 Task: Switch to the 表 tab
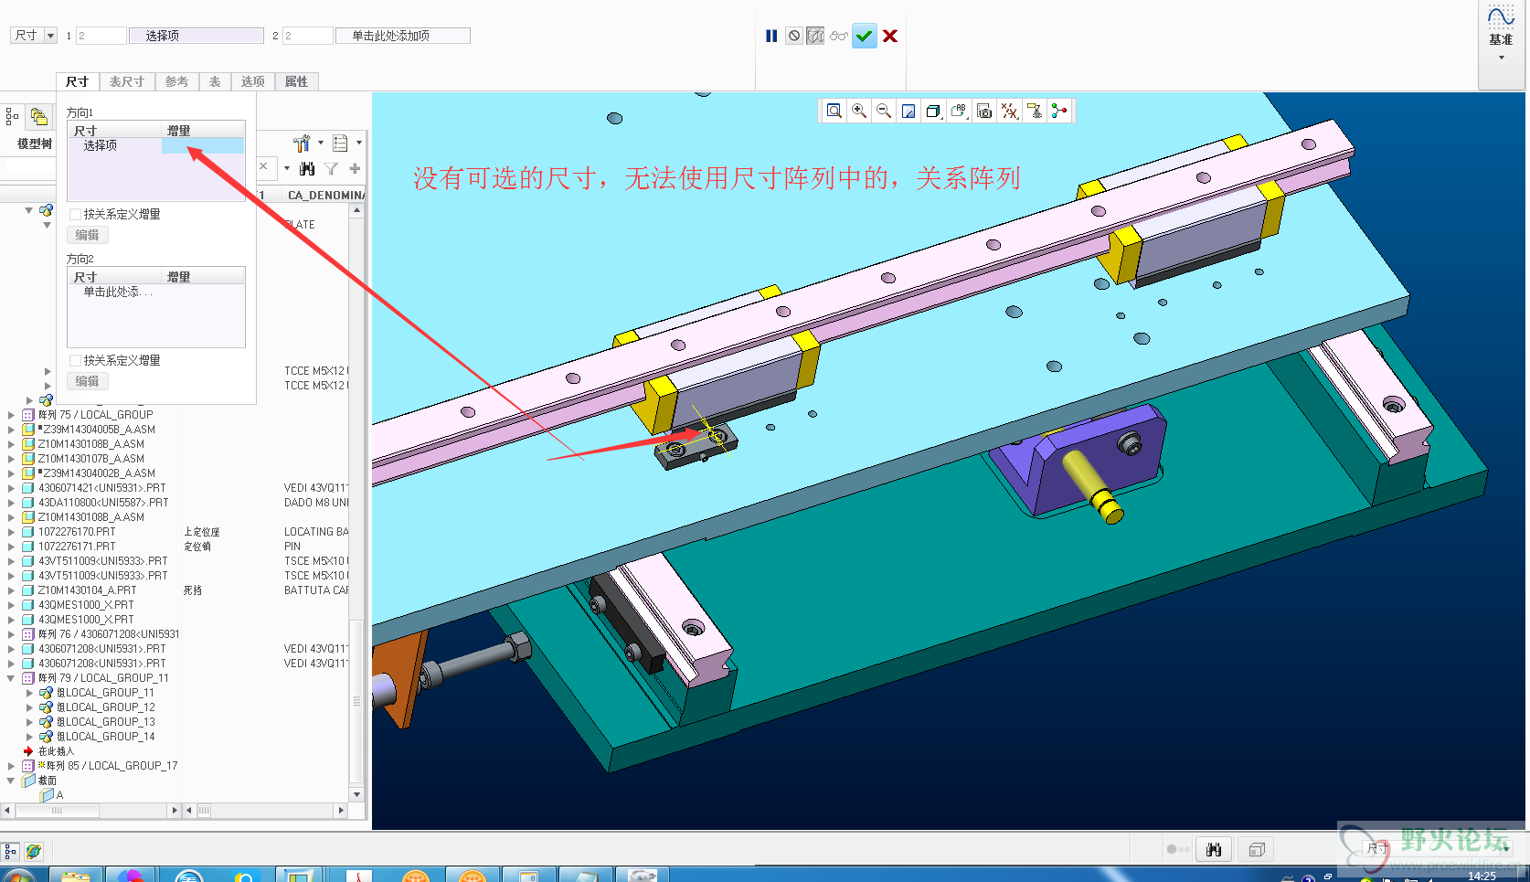[215, 81]
